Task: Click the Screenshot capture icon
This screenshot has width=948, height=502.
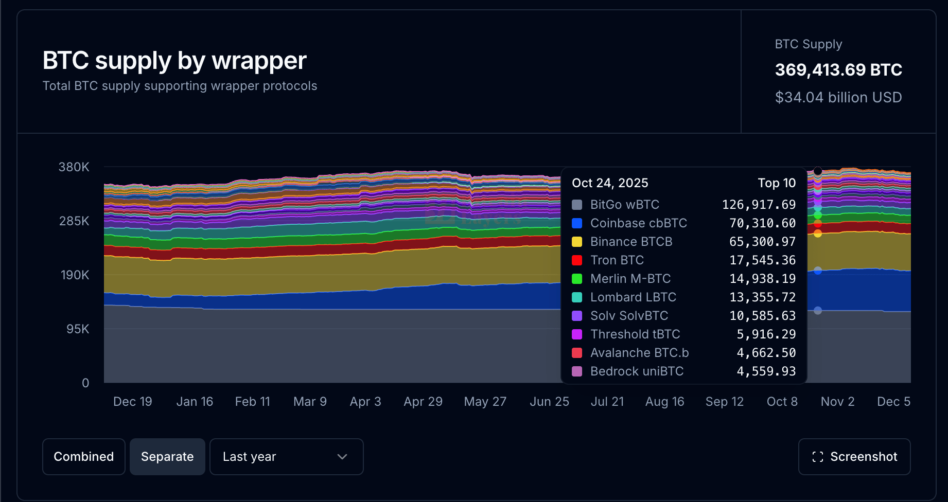Action: point(817,457)
